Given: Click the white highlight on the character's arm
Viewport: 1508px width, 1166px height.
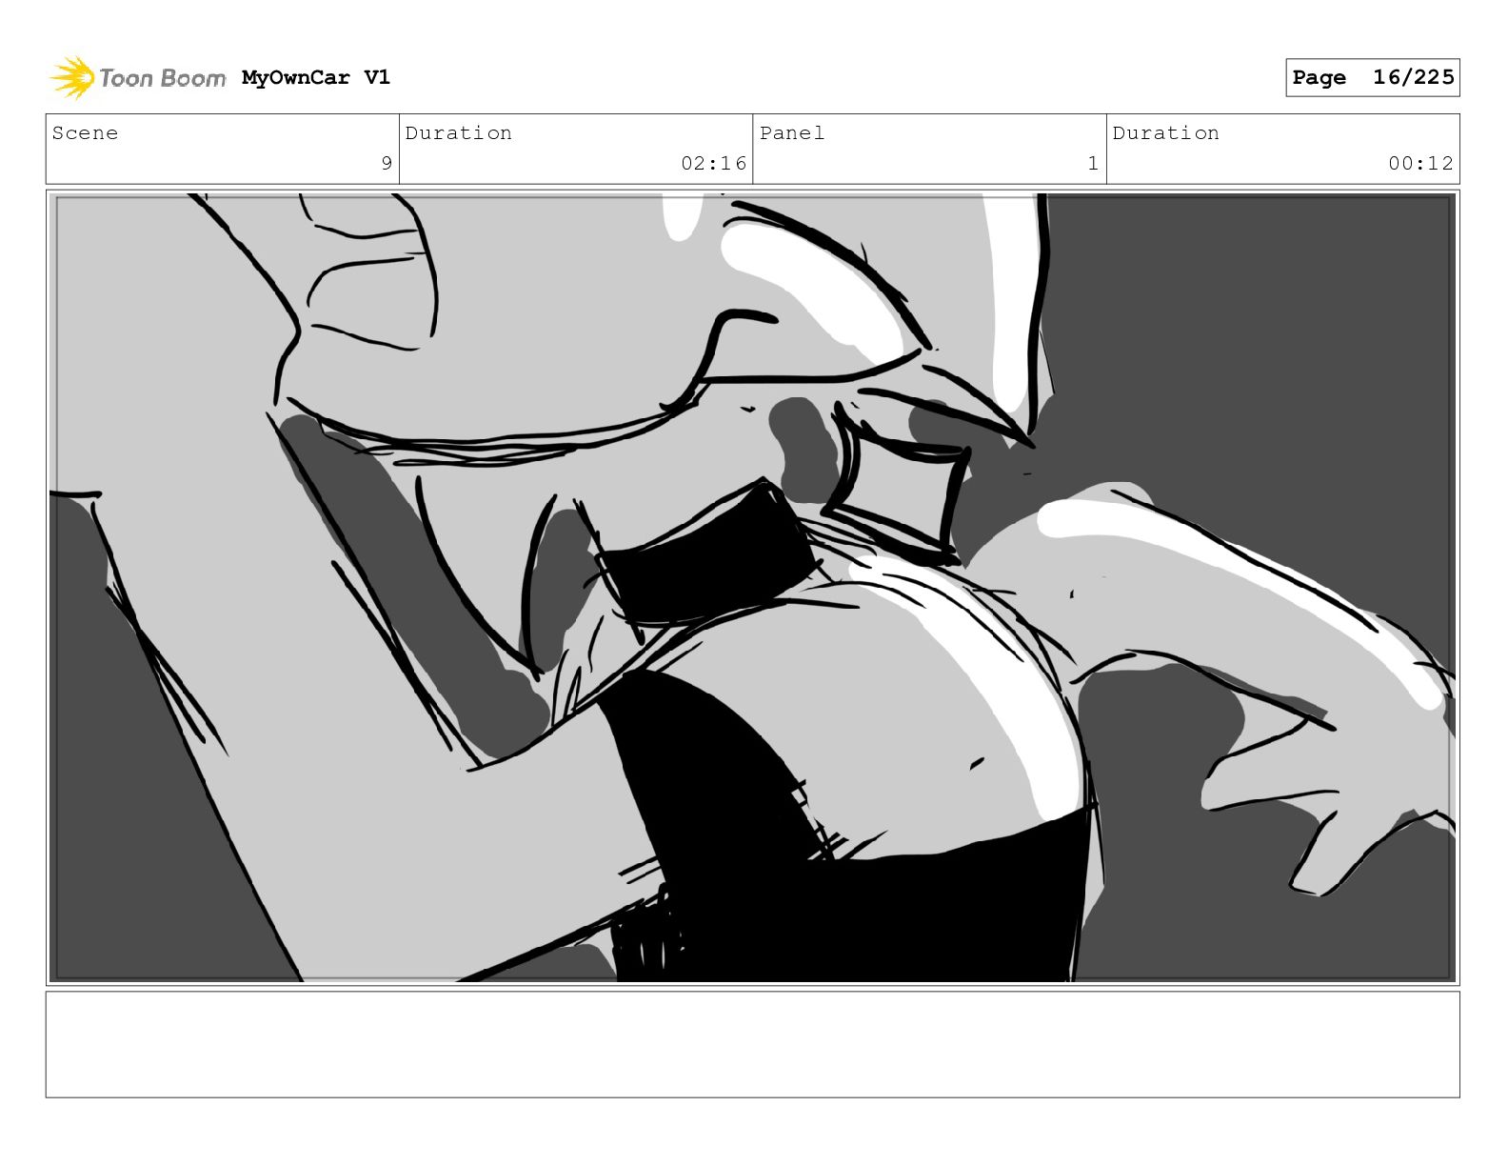Looking at the screenshot, I should pyautogui.click(x=1238, y=581).
